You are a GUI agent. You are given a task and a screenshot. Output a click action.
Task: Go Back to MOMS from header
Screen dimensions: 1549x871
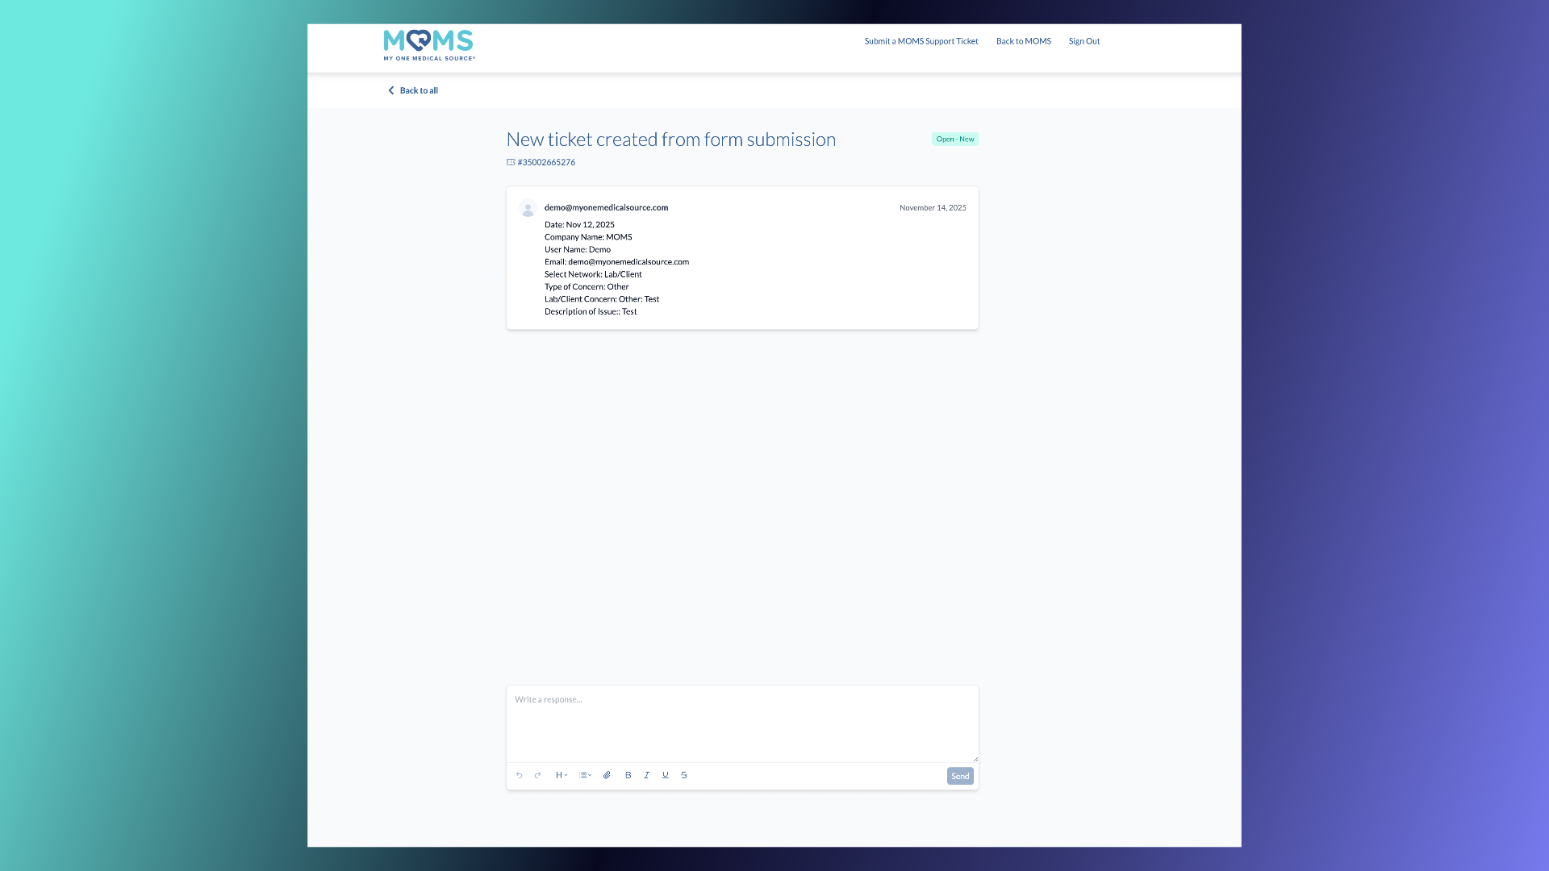1023,41
